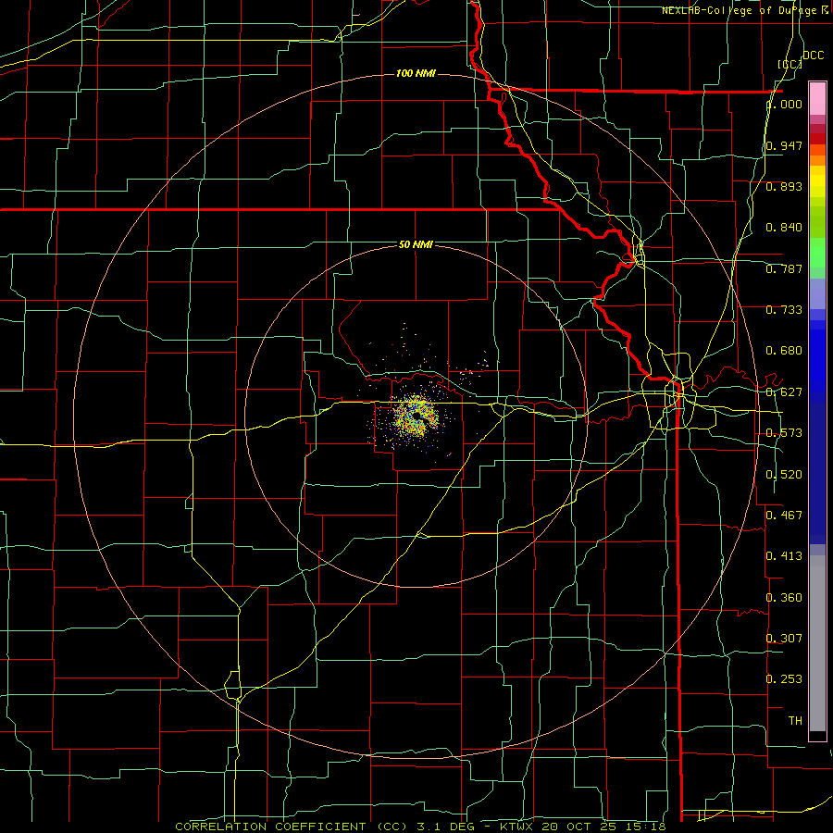Click the 0.787 color scale value
Viewport: 833px width, 833px height.
point(784,268)
